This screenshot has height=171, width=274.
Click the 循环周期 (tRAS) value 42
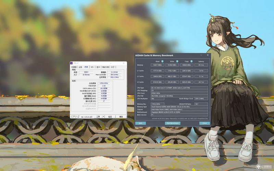tap(104, 96)
